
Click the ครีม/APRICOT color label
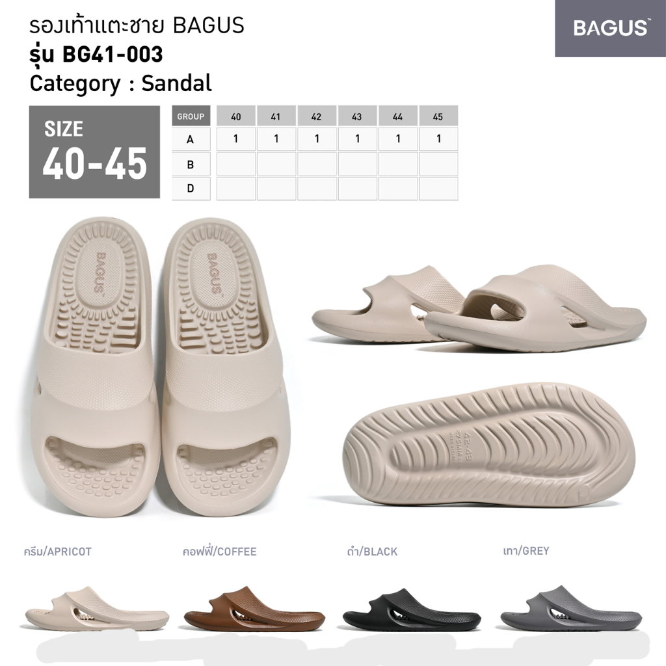58,552
